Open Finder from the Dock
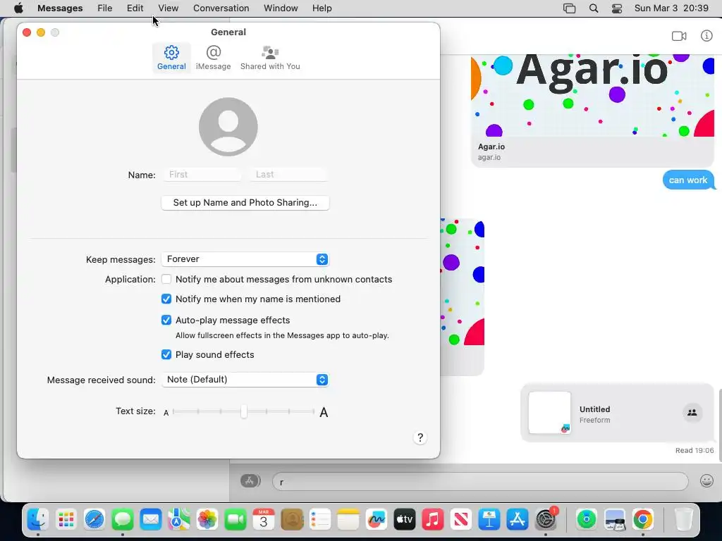722x541 pixels. (38, 520)
